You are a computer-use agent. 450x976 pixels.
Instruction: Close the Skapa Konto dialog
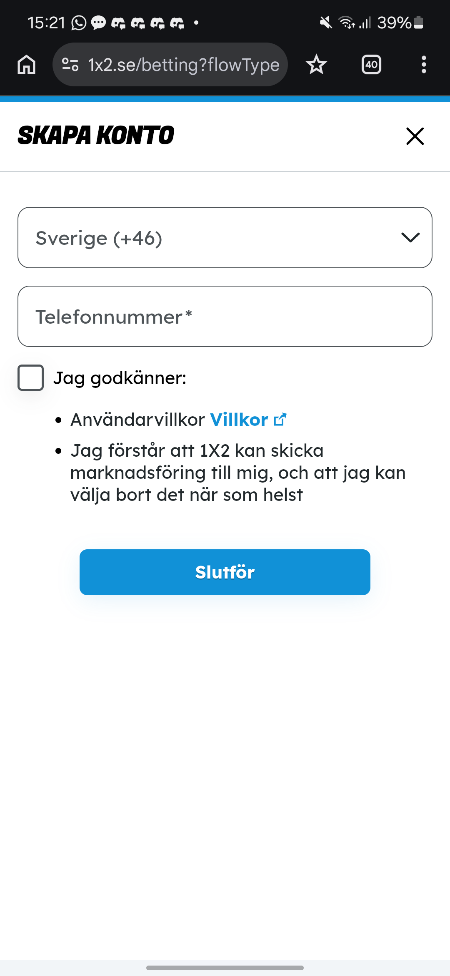pyautogui.click(x=415, y=136)
